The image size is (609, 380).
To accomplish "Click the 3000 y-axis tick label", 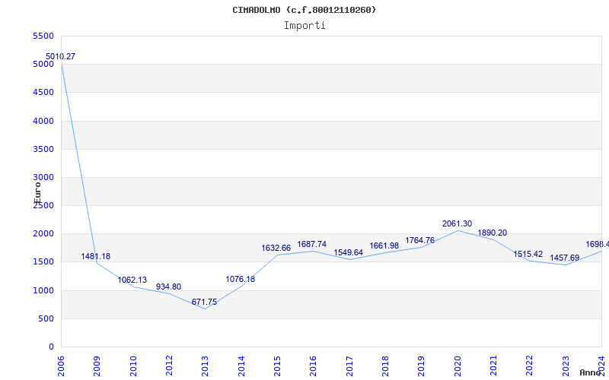I will point(43,178).
